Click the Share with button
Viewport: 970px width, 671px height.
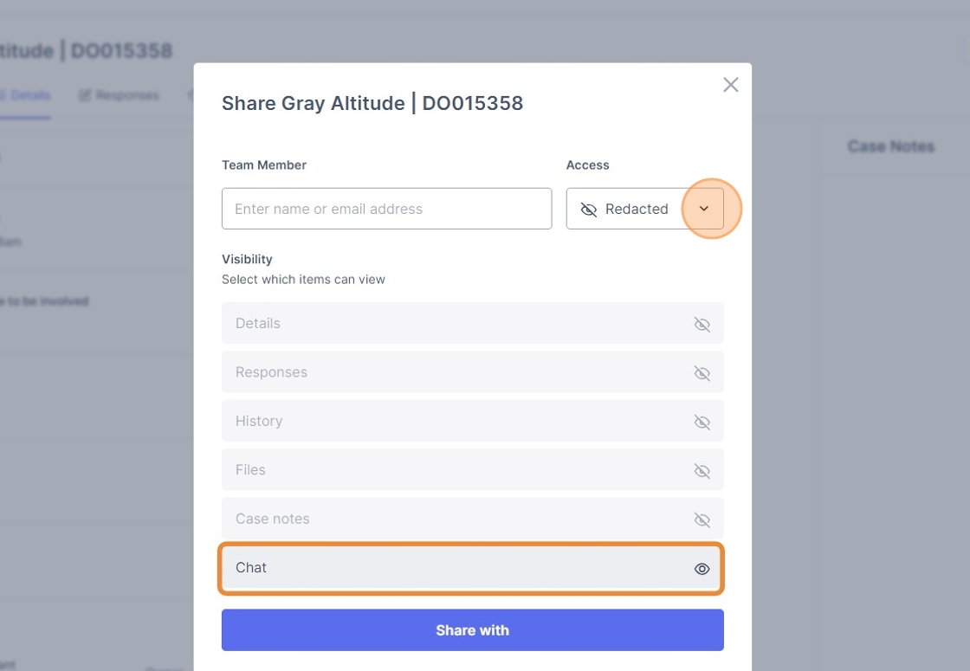point(473,629)
